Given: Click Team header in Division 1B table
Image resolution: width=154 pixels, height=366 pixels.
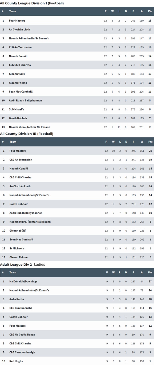Looking at the screenshot, I should pyautogui.click(x=13, y=142).
